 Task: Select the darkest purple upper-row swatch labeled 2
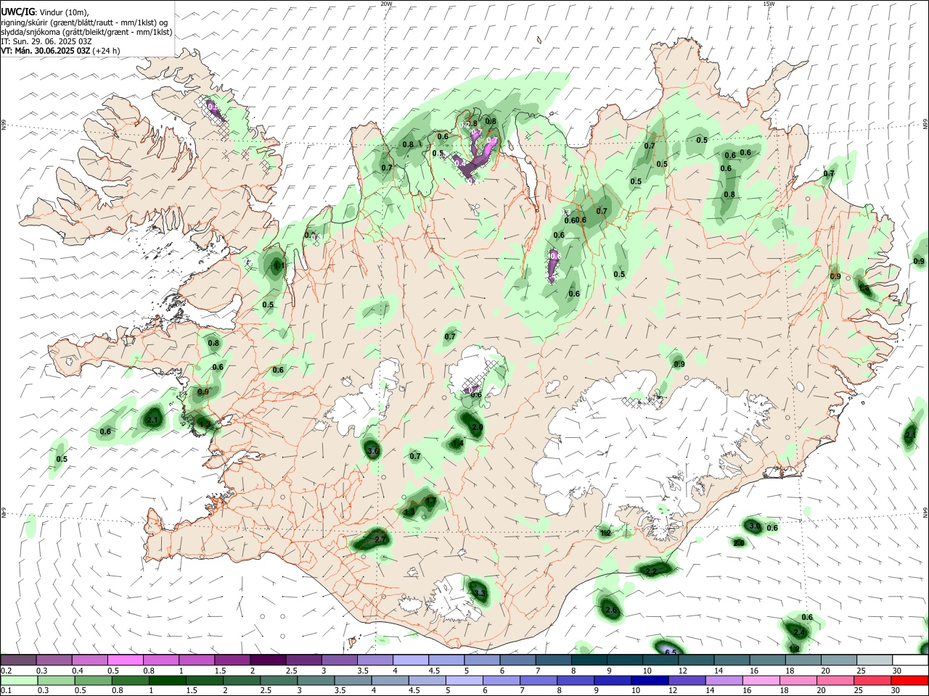pyautogui.click(x=268, y=660)
